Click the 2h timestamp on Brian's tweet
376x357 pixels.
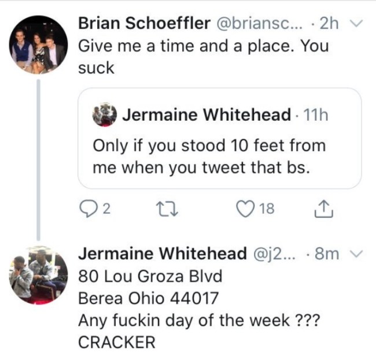click(329, 24)
